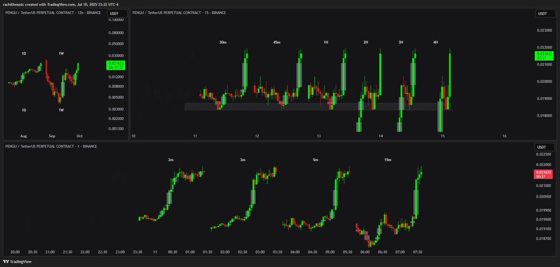Click the TradingView logo at the bottom
Screen dimensions: 560x267
click(x=17, y=262)
